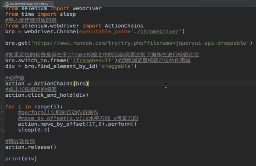The width and height of the screenshot is (256, 166).
Task: Click the './chromedriver' string
Action: coord(156,32)
